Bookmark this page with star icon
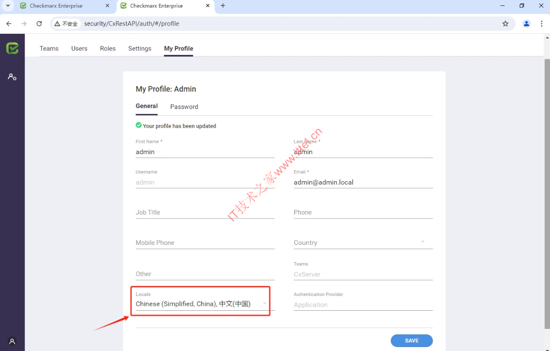Viewport: 550px width, 351px height. click(505, 24)
